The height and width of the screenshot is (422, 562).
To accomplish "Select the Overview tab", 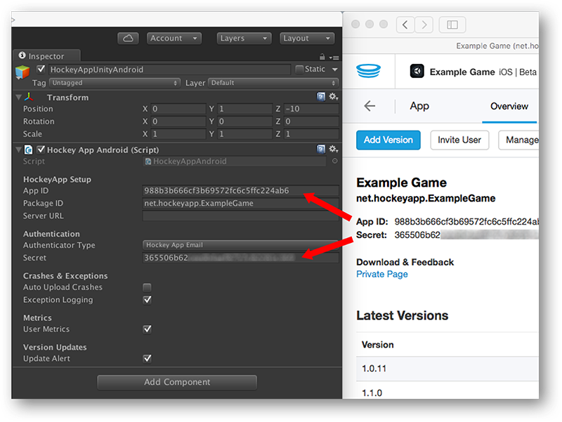I will coord(509,107).
